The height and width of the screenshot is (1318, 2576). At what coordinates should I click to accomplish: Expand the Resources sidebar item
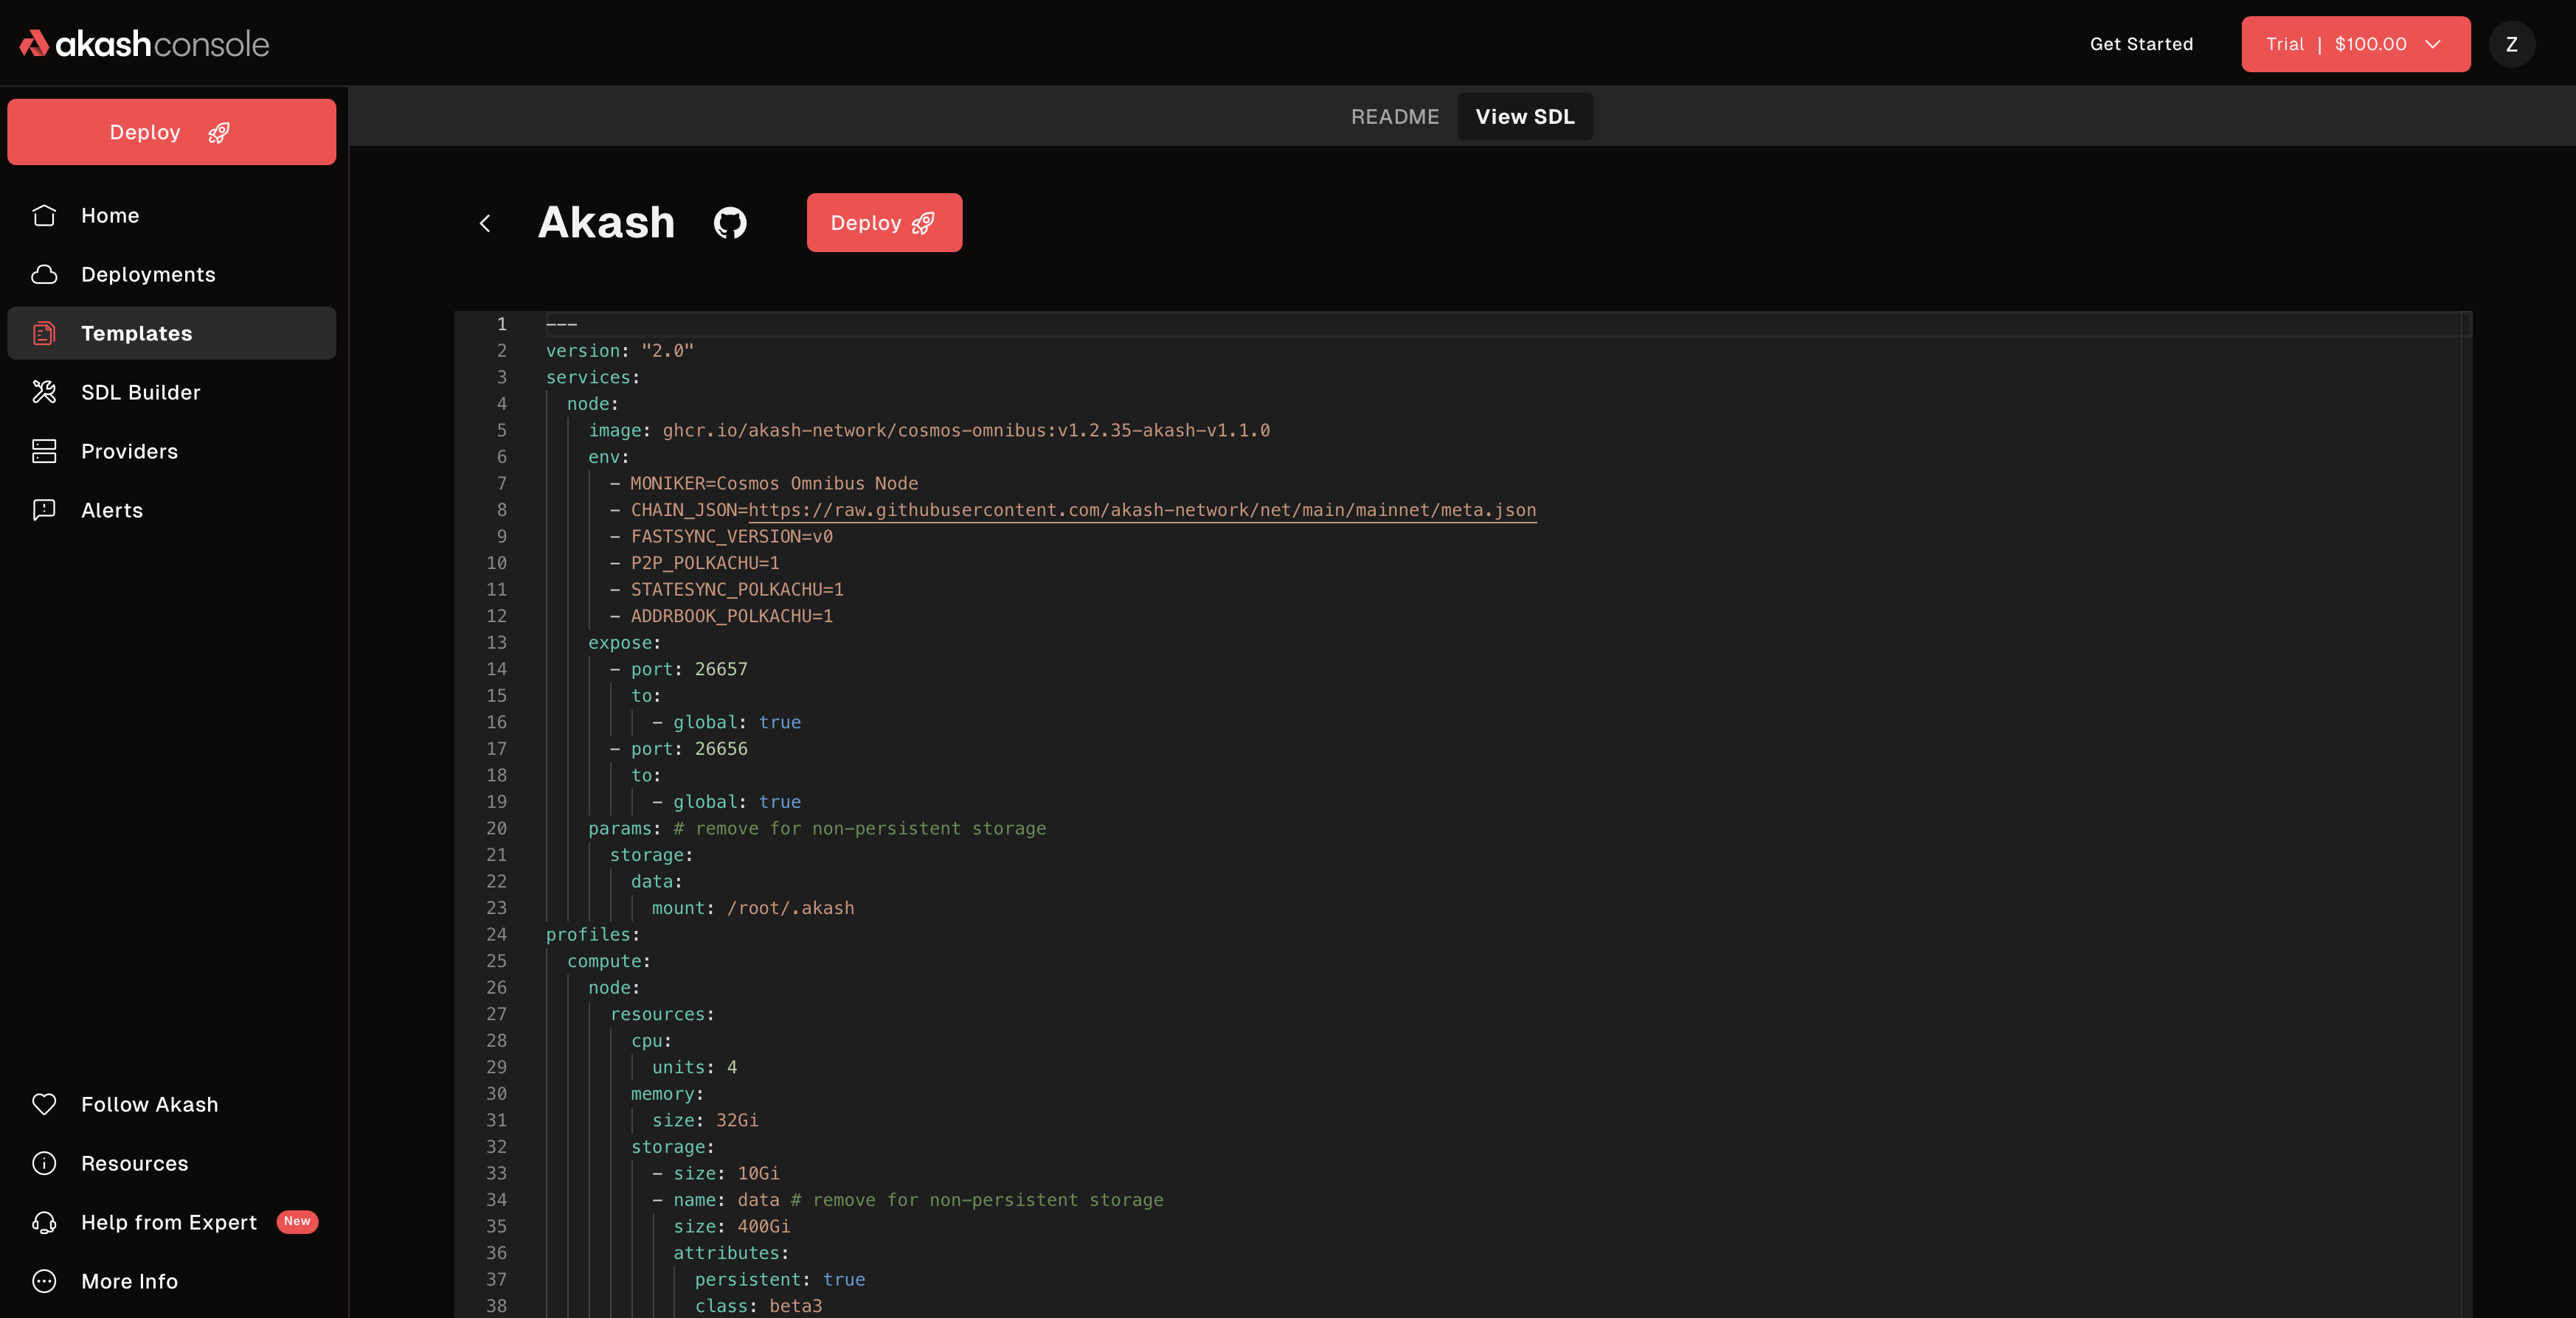134,1163
